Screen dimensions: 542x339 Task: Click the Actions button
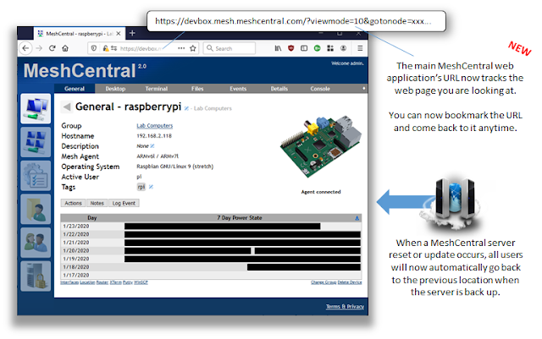tap(74, 203)
